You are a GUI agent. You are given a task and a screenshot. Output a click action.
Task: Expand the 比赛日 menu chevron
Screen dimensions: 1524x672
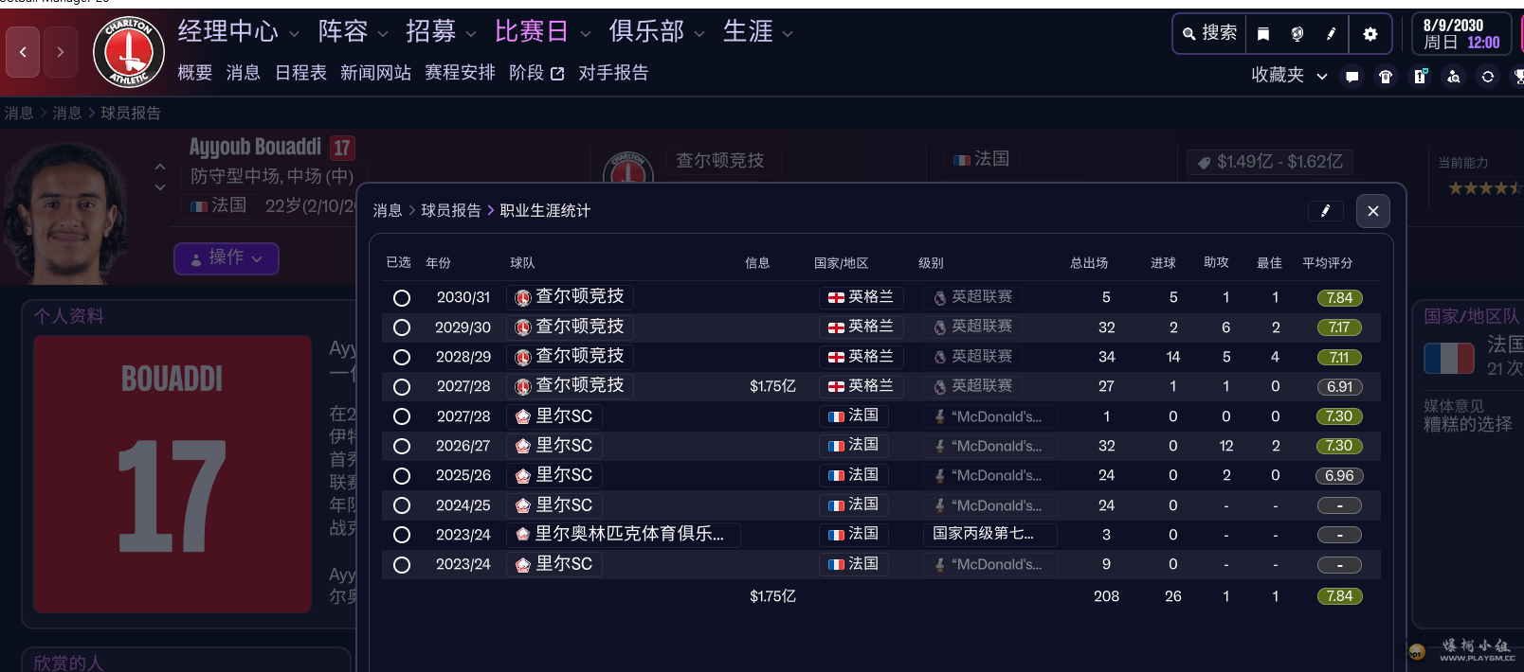click(x=586, y=34)
